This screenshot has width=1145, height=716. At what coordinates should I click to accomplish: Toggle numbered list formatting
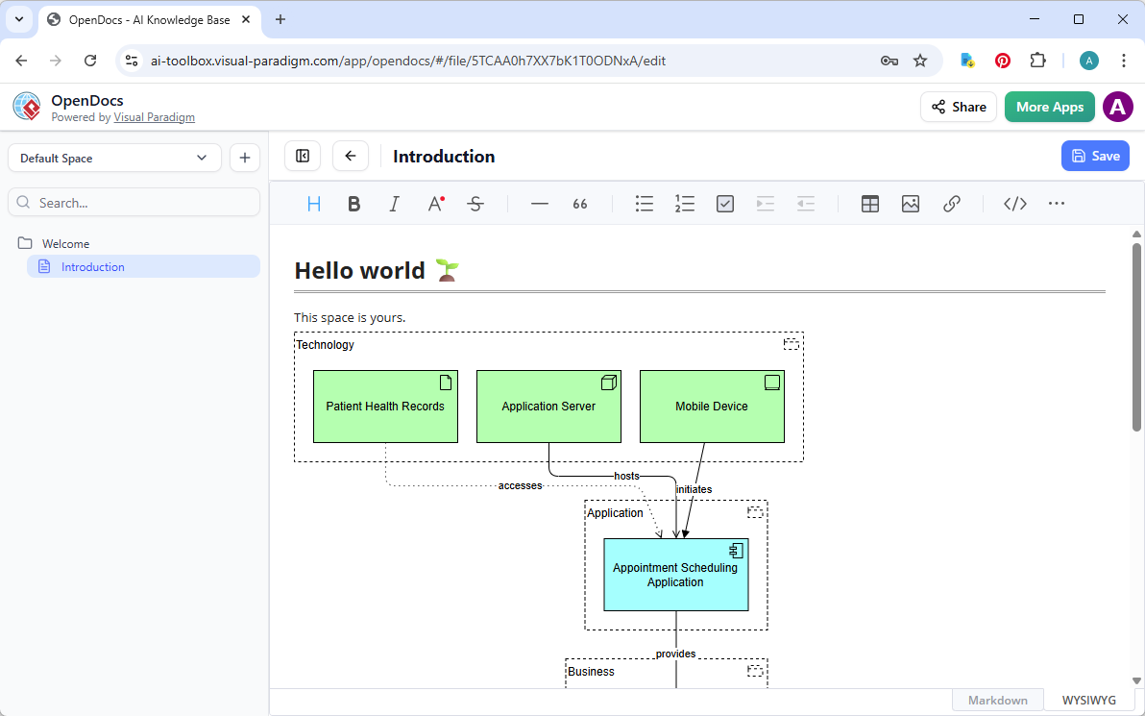684,203
